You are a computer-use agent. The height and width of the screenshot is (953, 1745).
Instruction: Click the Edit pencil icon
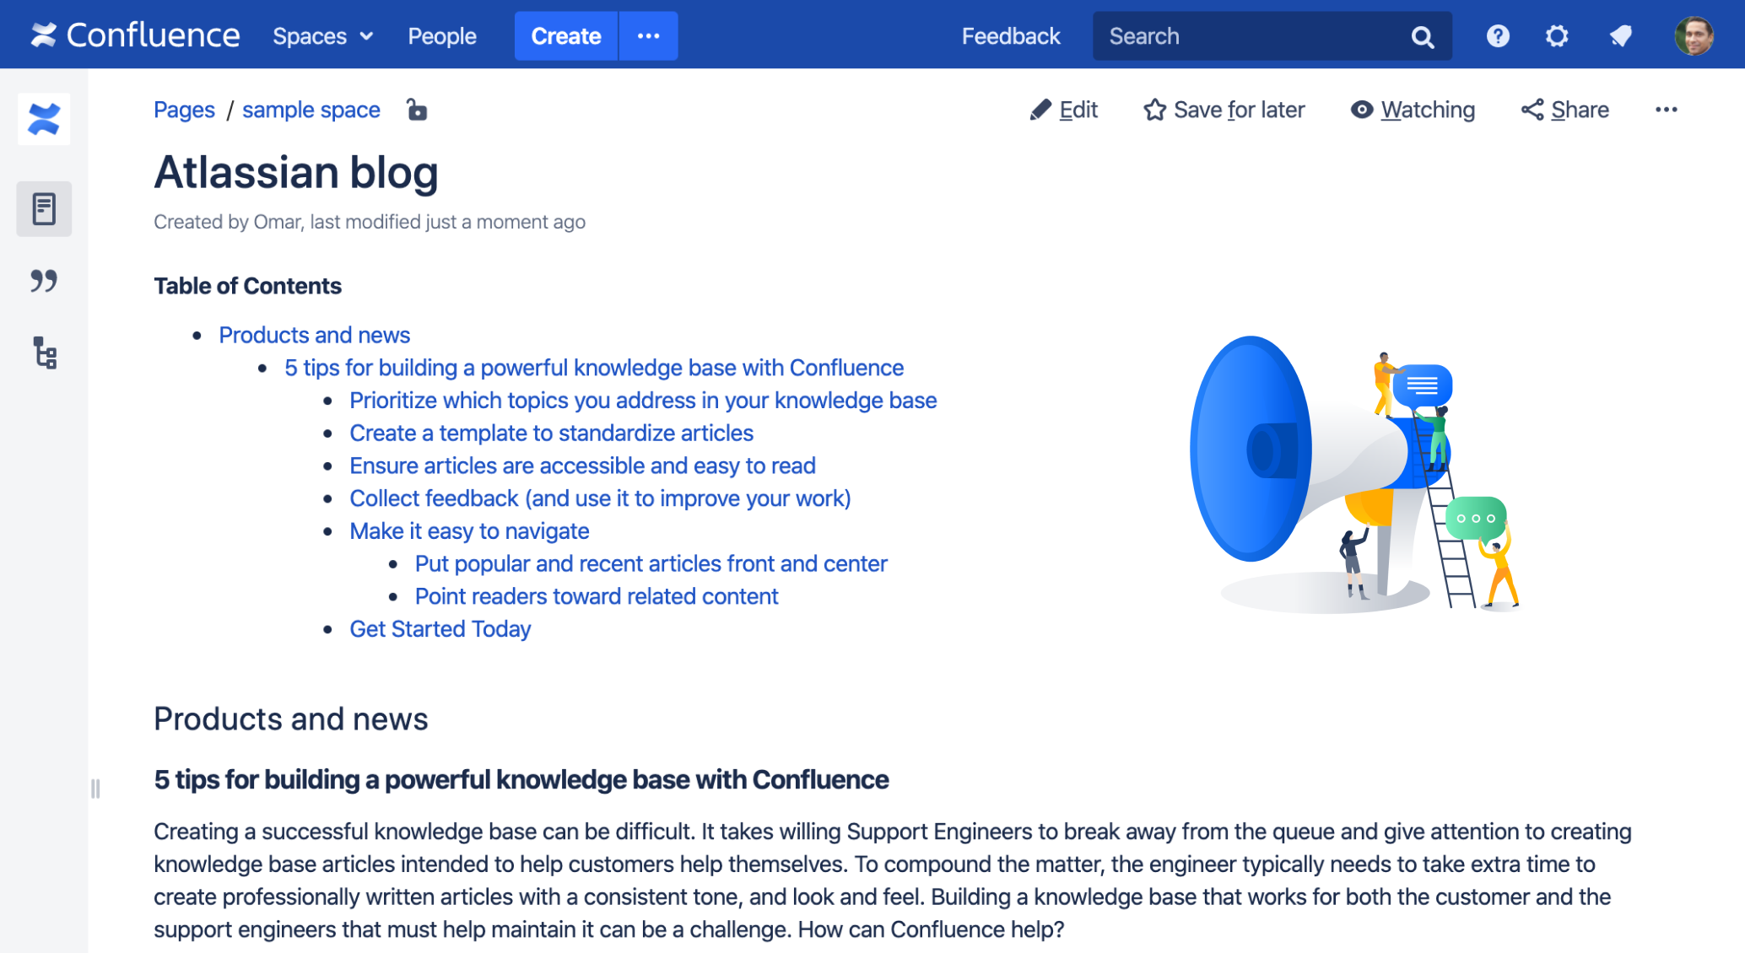coord(1040,108)
